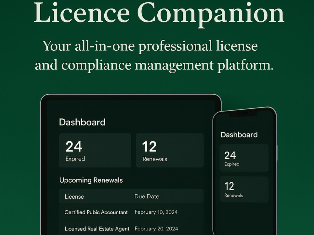Click the 'Your all-in-one professional license' tagline line

(150, 46)
